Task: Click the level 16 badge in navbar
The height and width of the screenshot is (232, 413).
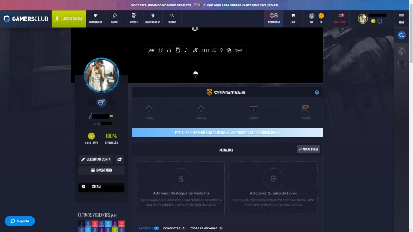Action: click(x=373, y=21)
